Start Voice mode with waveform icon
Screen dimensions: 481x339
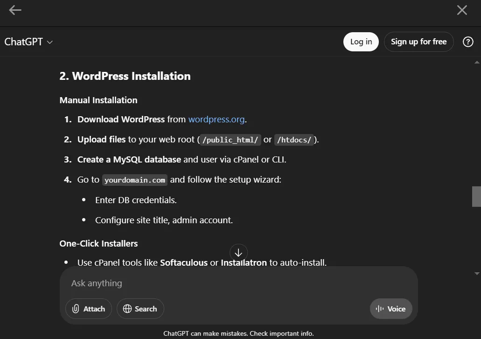391,309
